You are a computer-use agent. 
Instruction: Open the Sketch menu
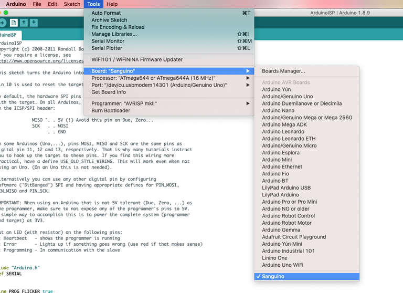(x=72, y=4)
